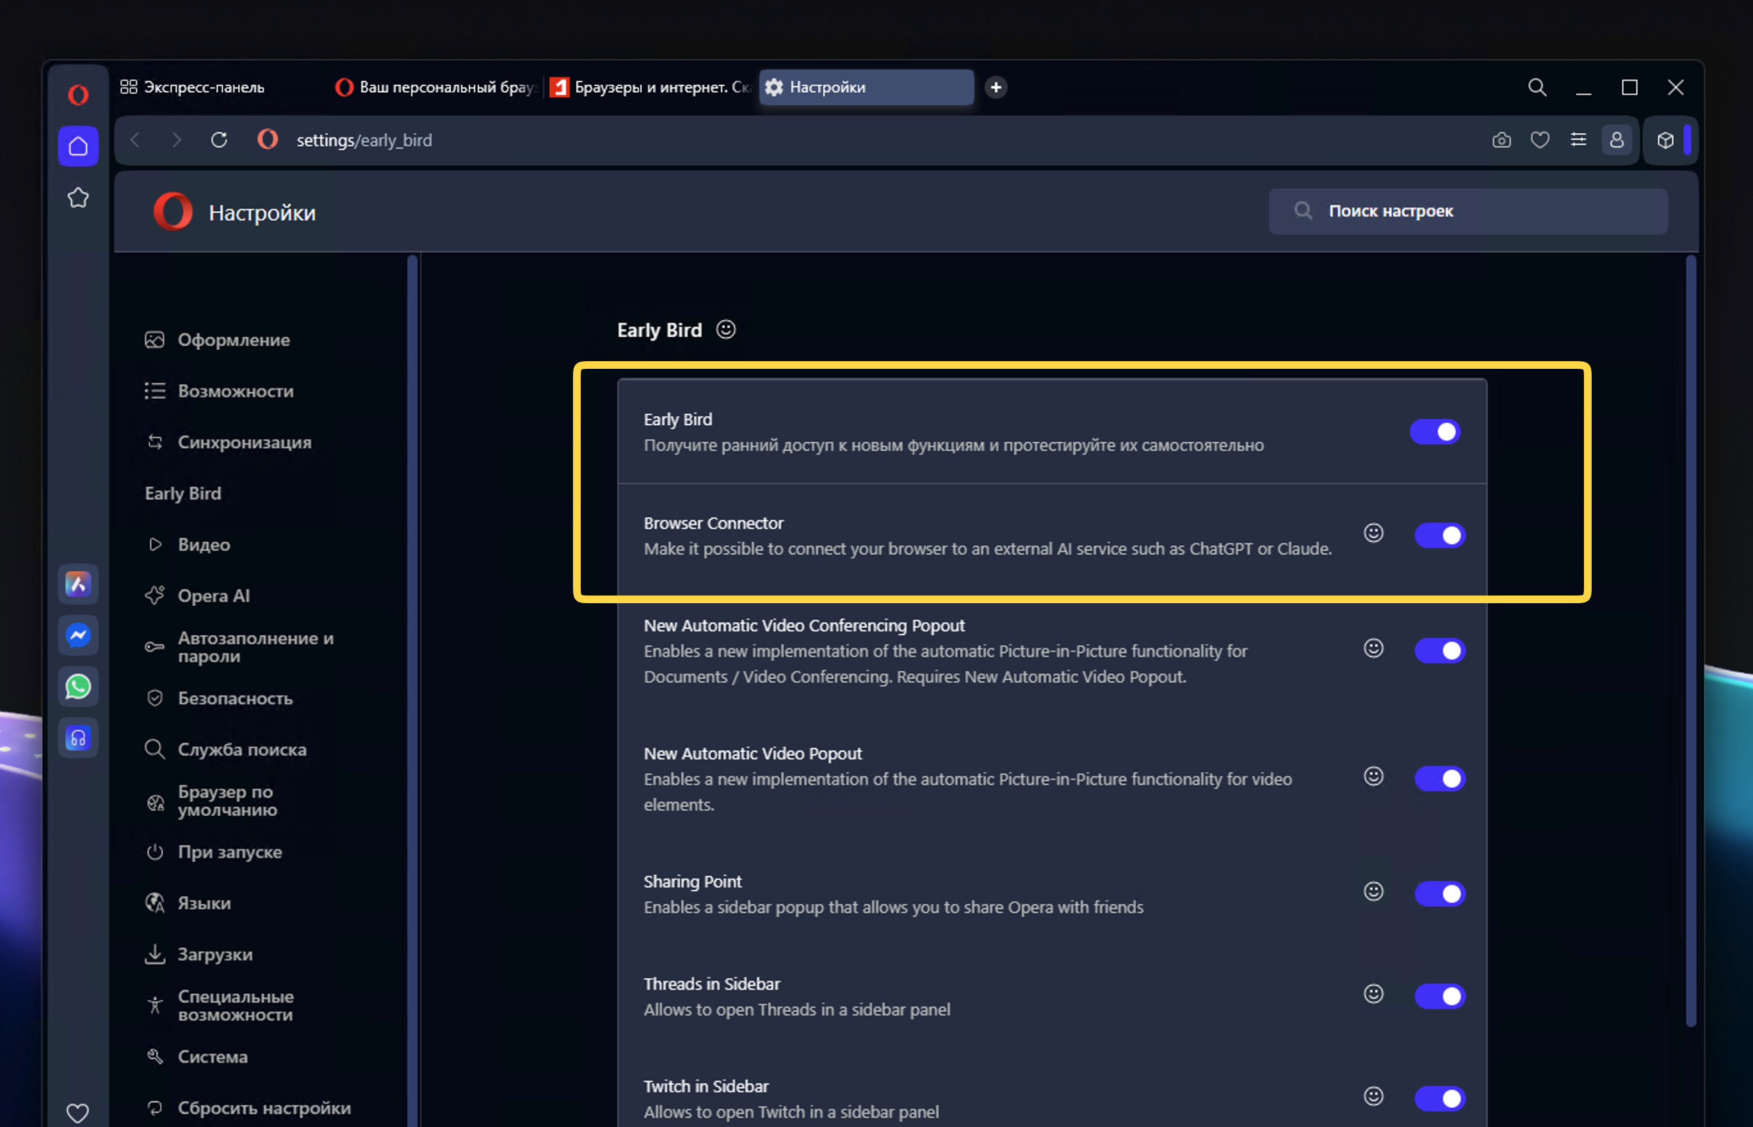Viewport: 1753px width, 1127px height.
Task: Reload the settings page
Action: pos(219,140)
